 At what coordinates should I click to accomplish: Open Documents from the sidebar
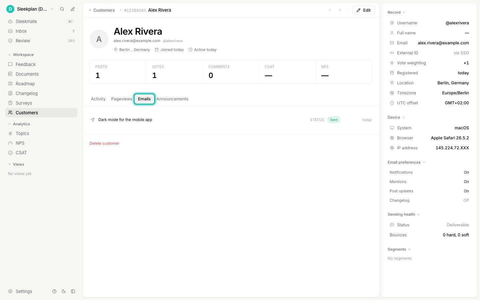[41, 74]
